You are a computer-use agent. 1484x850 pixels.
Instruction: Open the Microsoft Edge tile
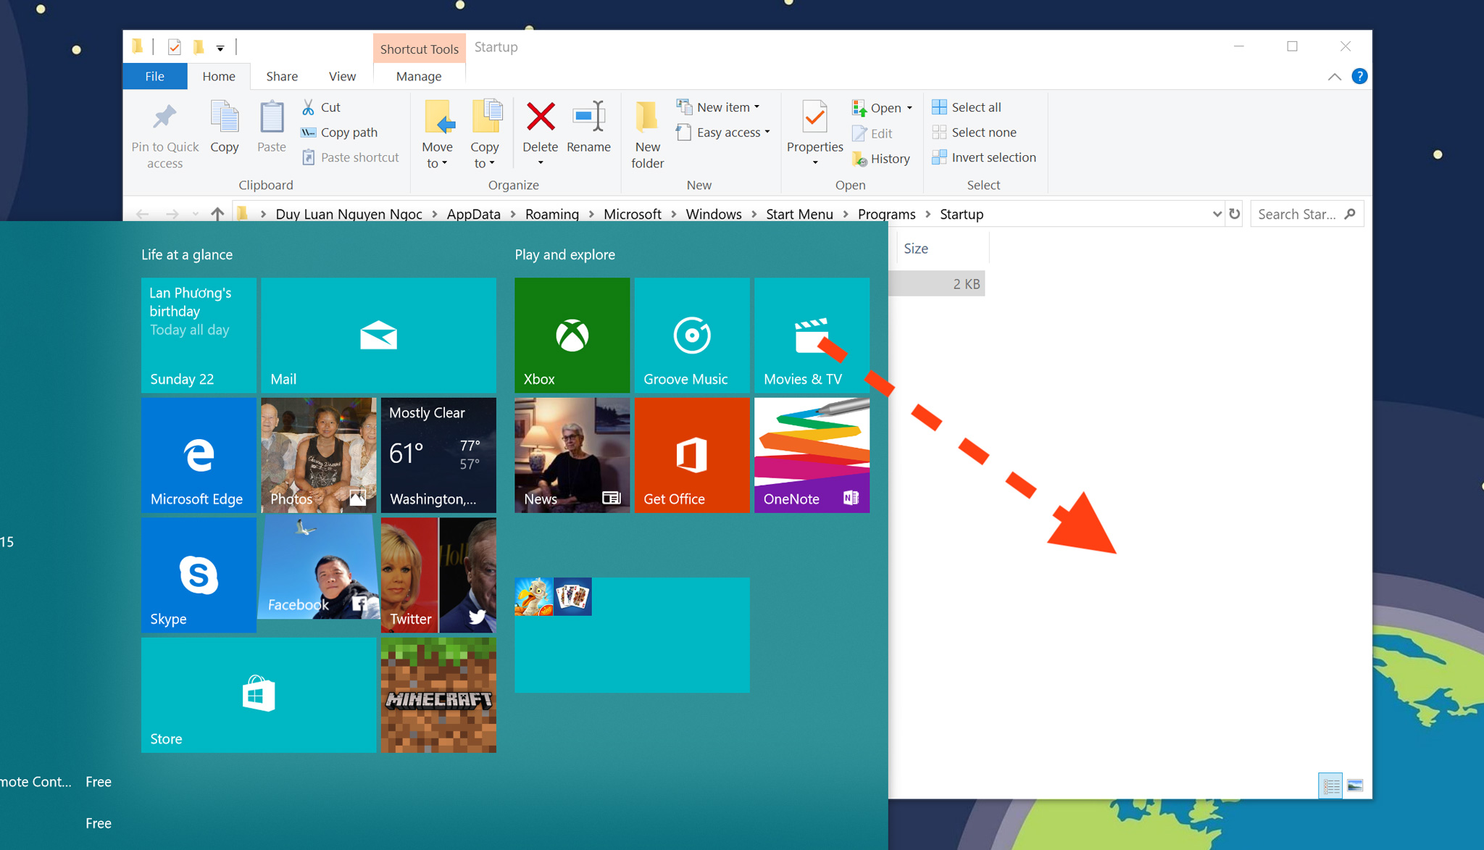pyautogui.click(x=199, y=455)
